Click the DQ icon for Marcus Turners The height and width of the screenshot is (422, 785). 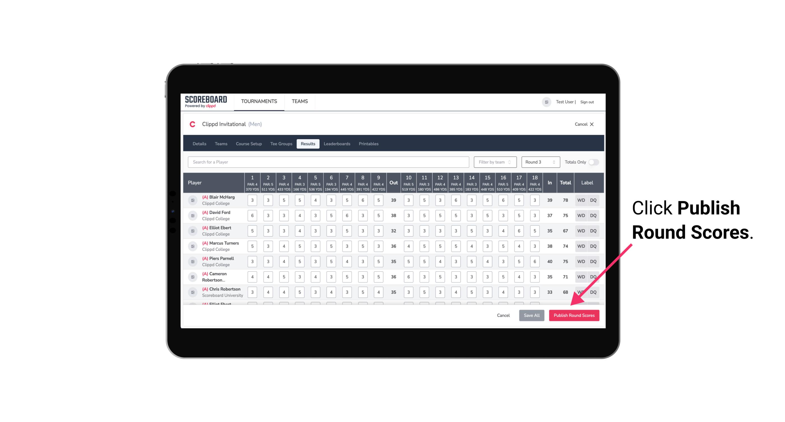(593, 246)
